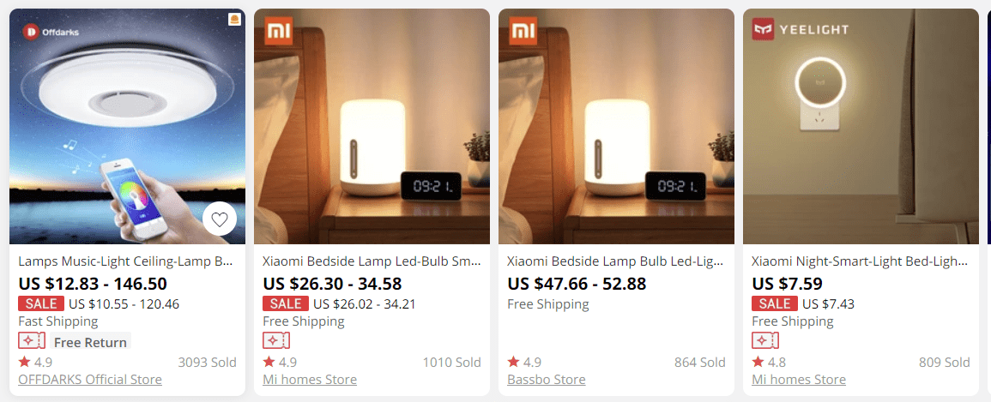Image resolution: width=991 pixels, height=402 pixels.
Task: Open Xiaomi Bedside Lamp Led-Bulb Sm... title
Action: tap(372, 261)
